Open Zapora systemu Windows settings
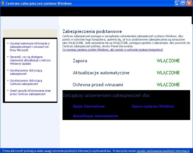This screenshot has height=153, width=193. tap(153, 107)
